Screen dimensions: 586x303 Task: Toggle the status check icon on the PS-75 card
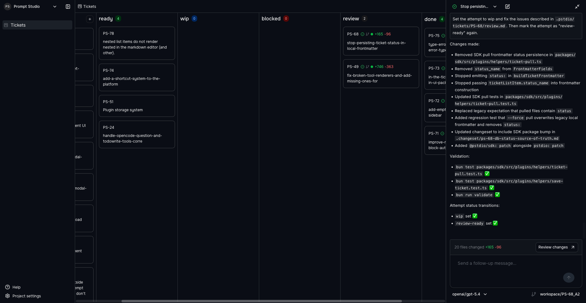coord(444,36)
